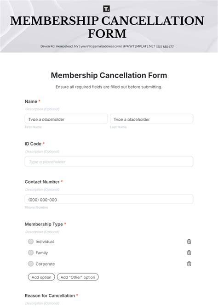Select the Family radio button

pyautogui.click(x=31, y=252)
